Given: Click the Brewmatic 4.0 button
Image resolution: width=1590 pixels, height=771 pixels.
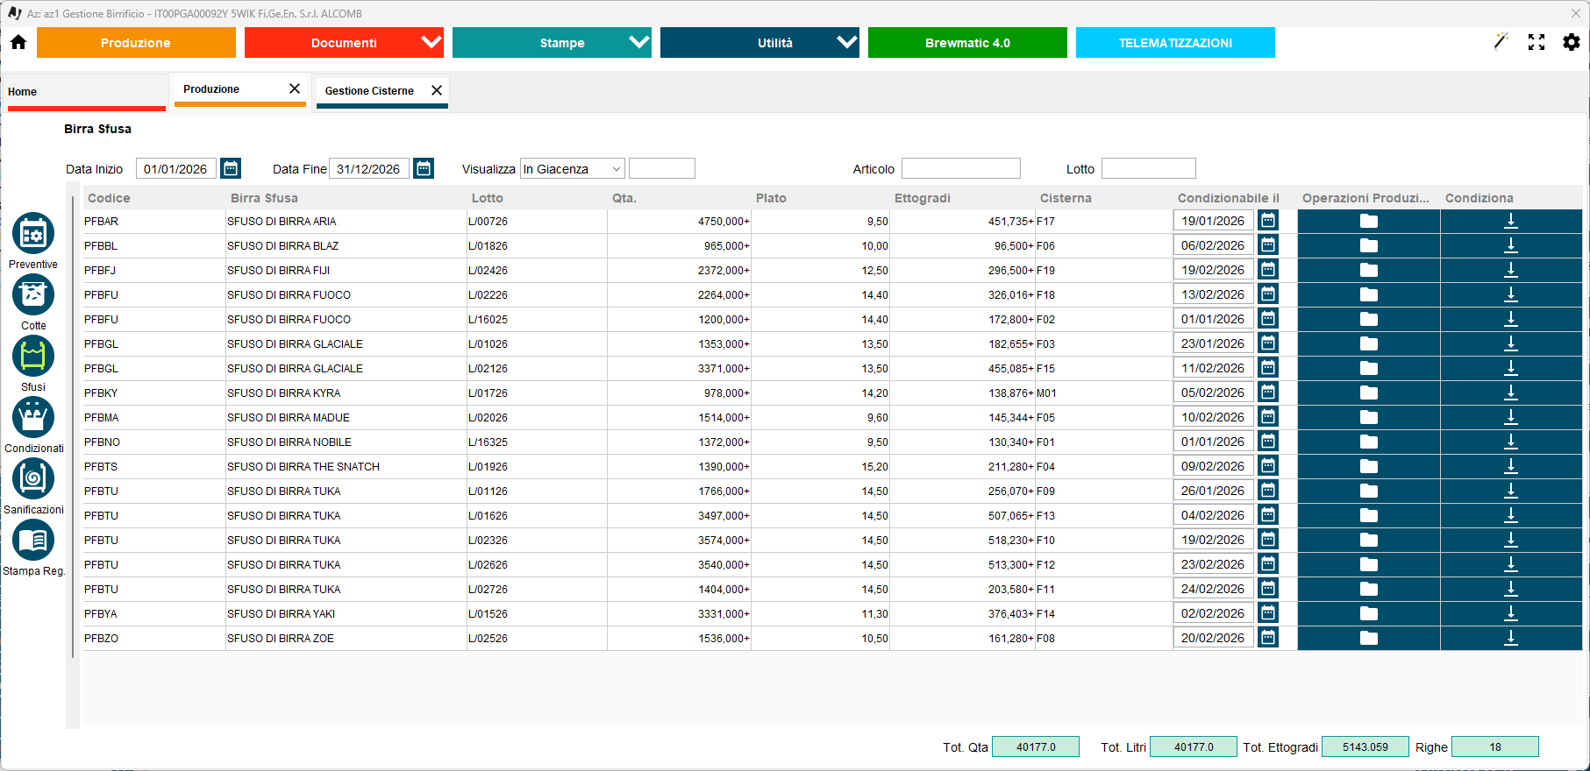Looking at the screenshot, I should (x=967, y=43).
